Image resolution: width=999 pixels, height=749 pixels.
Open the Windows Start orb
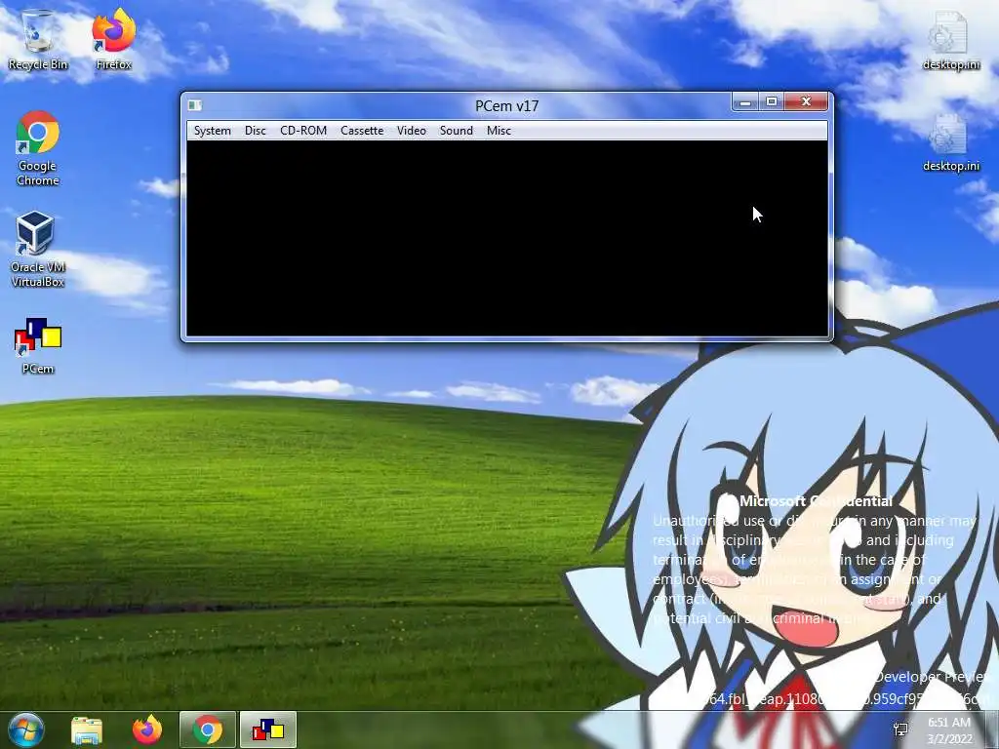(26, 729)
